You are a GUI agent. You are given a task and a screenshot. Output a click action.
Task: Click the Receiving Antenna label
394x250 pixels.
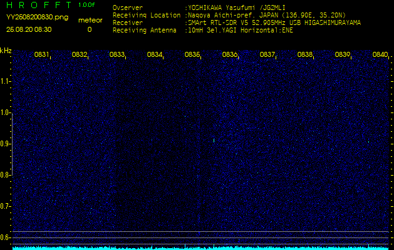click(145, 31)
